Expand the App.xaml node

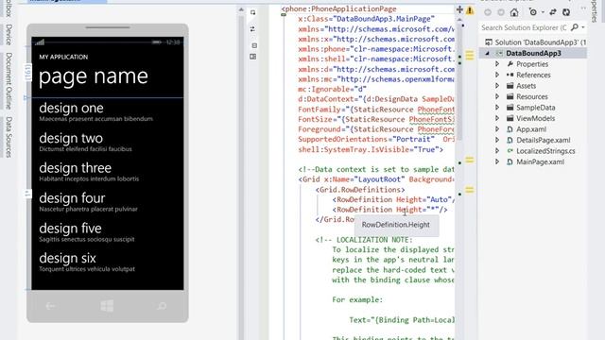tap(497, 129)
